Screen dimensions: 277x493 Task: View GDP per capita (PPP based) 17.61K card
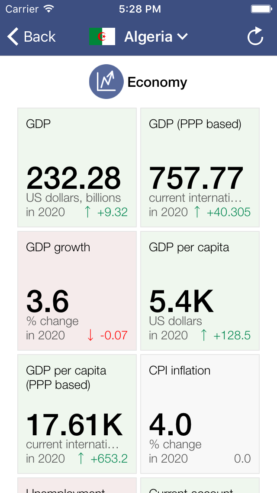[77, 414]
